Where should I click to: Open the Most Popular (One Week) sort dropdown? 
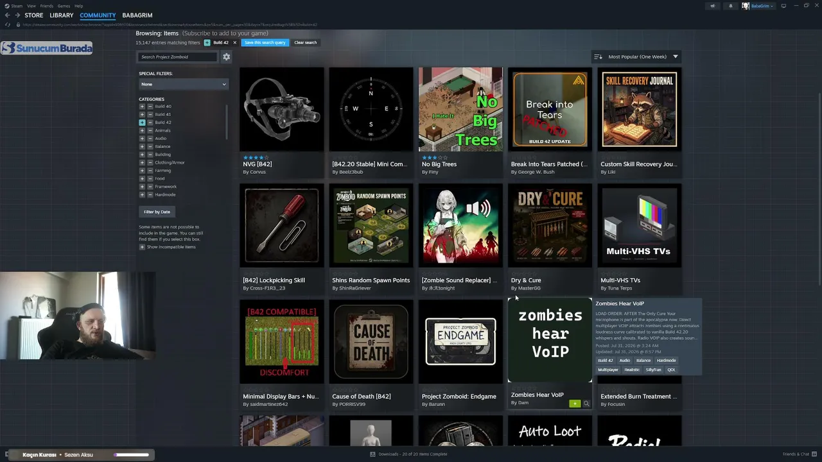pyautogui.click(x=643, y=56)
